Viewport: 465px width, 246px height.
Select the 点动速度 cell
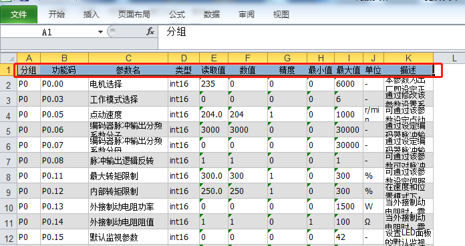click(x=128, y=115)
